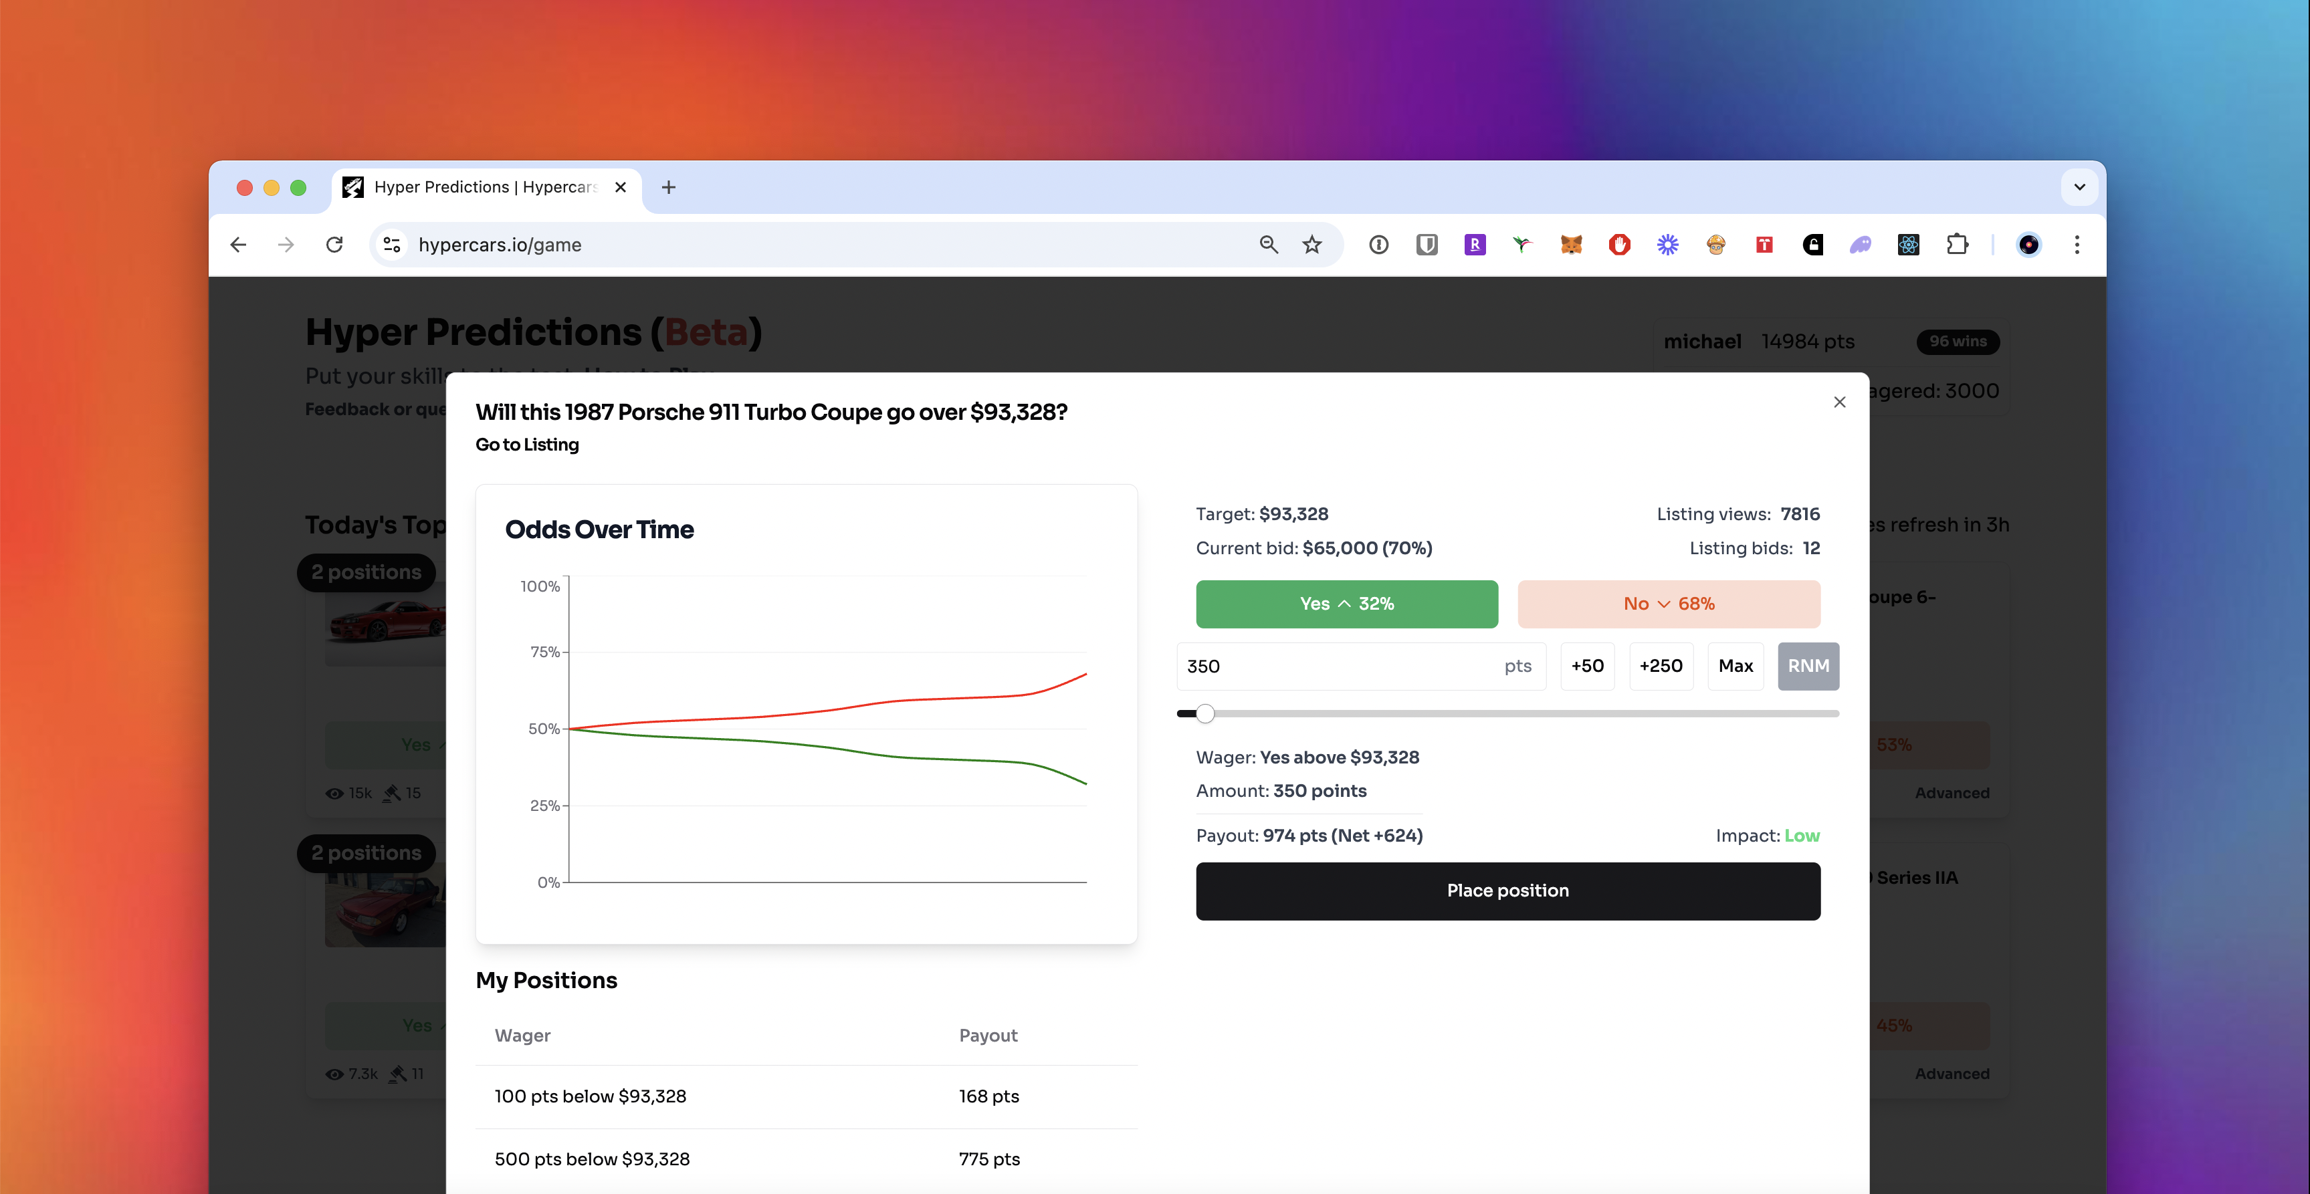This screenshot has width=2310, height=1194.
Task: Click the zoom magnifier icon in address bar
Action: tap(1268, 245)
